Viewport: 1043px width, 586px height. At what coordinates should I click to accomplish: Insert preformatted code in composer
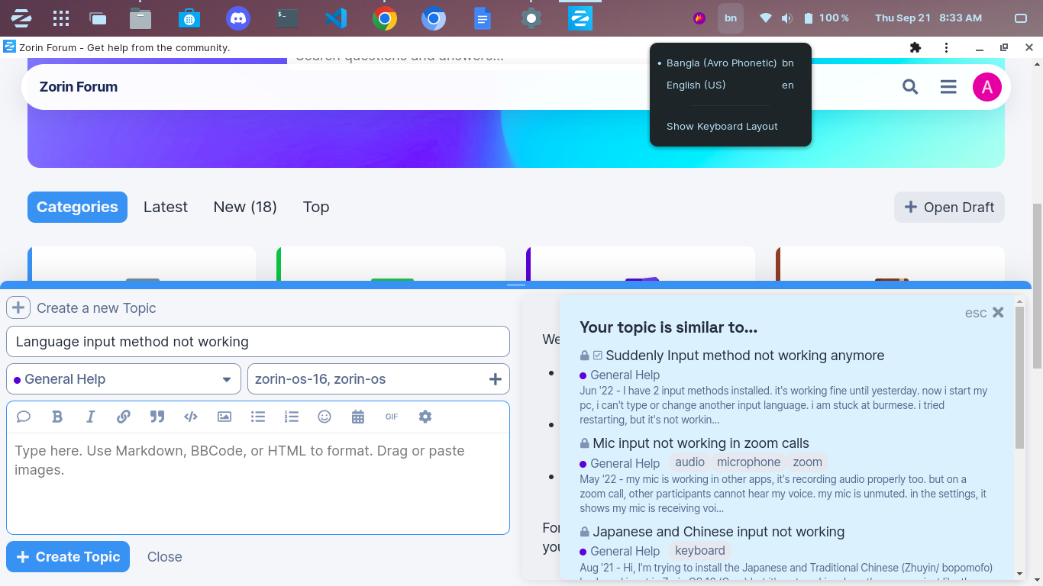pyautogui.click(x=191, y=417)
